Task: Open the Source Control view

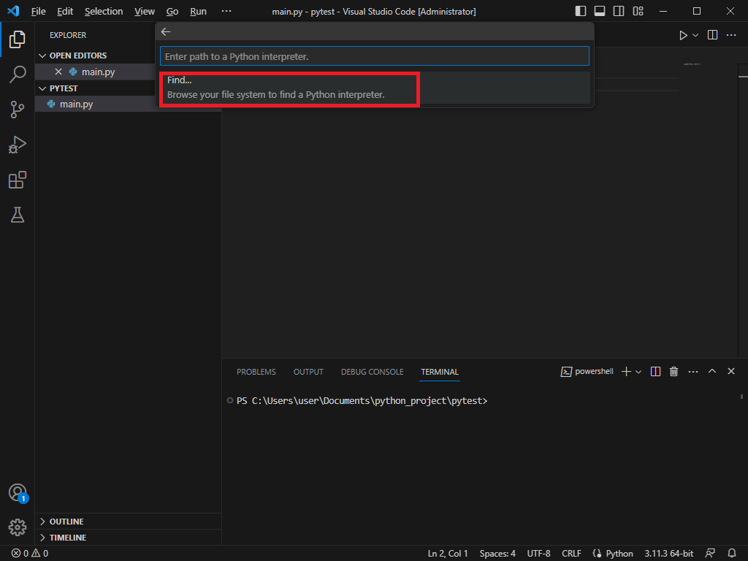Action: [18, 110]
